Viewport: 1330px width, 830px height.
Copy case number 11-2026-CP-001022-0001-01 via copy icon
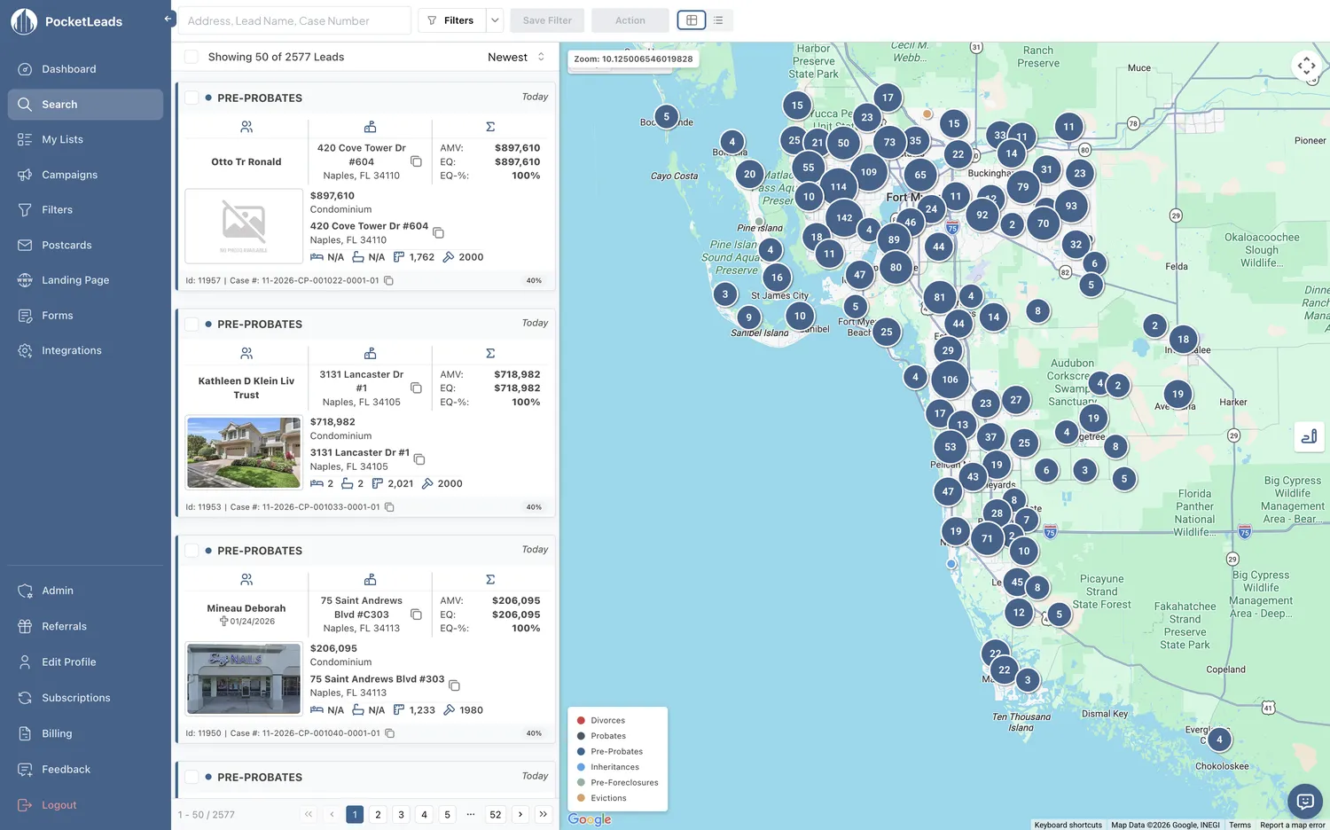[388, 280]
